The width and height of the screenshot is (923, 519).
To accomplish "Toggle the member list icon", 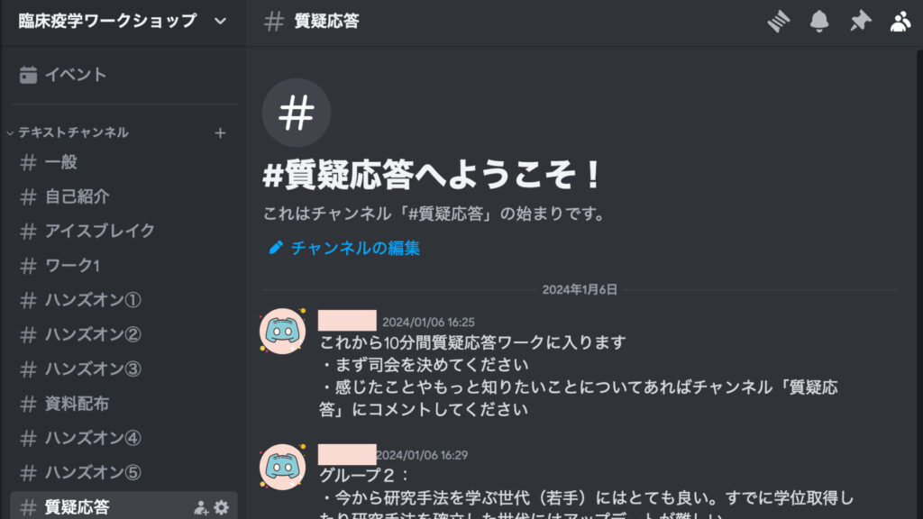I will (900, 22).
